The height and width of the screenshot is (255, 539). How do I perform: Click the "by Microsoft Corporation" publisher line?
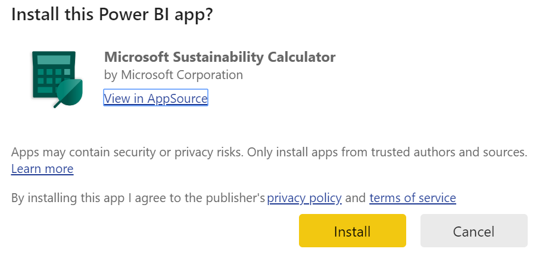tap(173, 75)
